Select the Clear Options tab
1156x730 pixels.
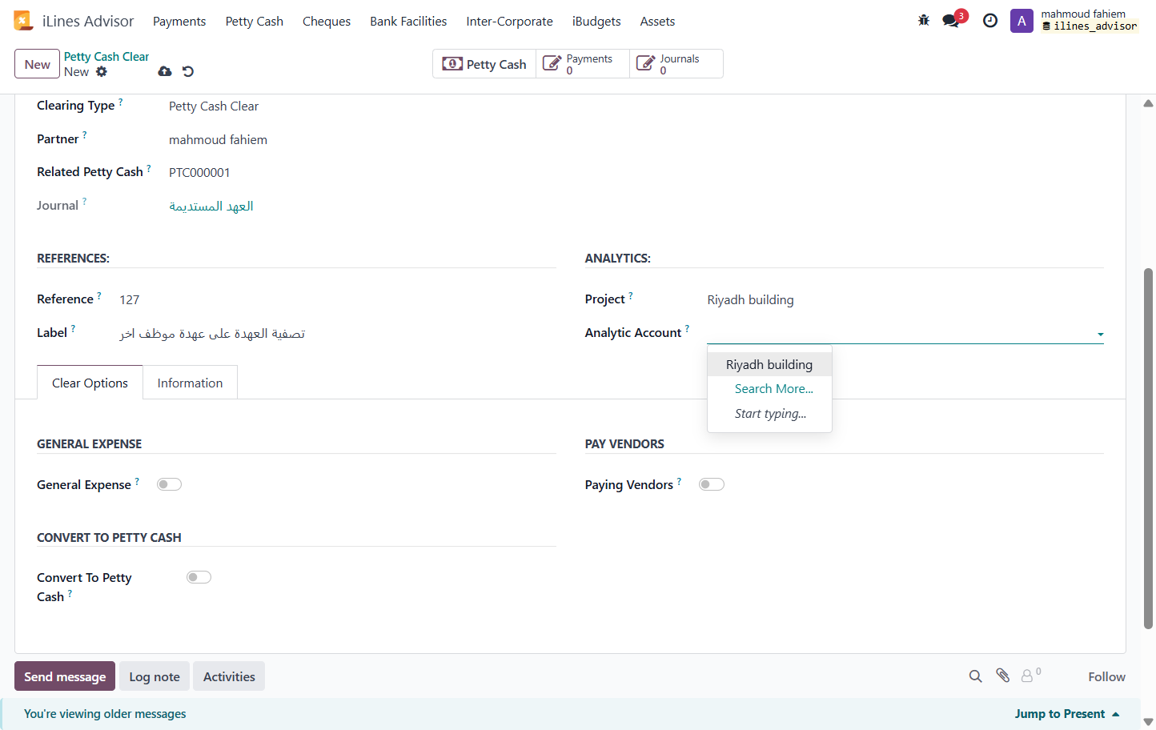point(90,383)
